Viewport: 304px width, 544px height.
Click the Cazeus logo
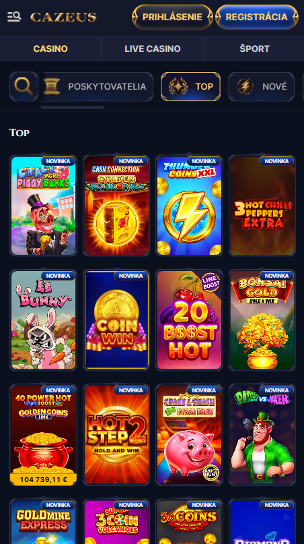point(63,17)
